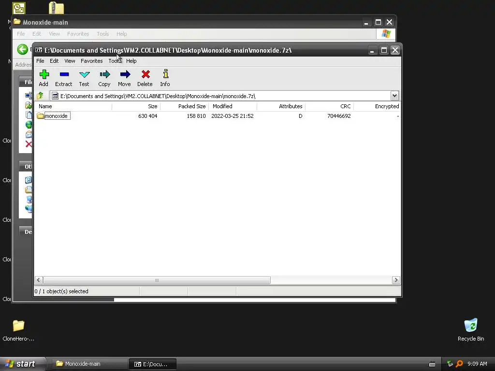Open File menu in Monoxide-main window

point(21,34)
